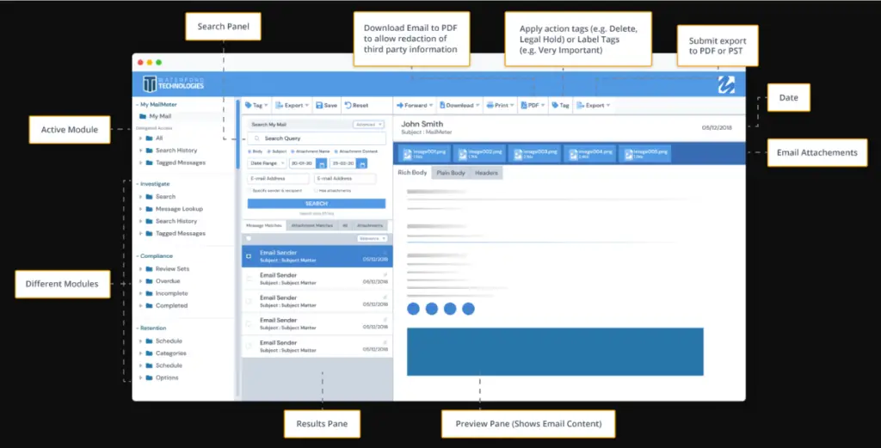Show the Rich Body view
The height and width of the screenshot is (448, 881).
click(x=412, y=173)
